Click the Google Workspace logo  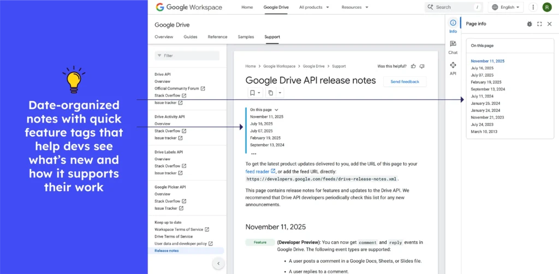(189, 7)
